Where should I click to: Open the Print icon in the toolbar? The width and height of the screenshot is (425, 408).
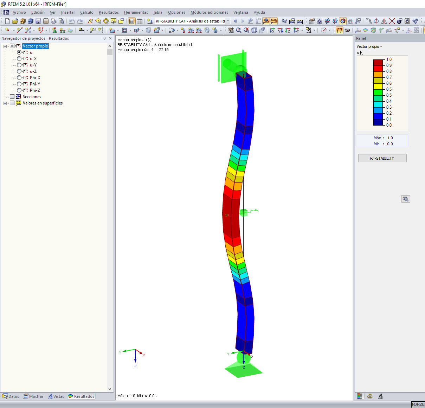54,21
